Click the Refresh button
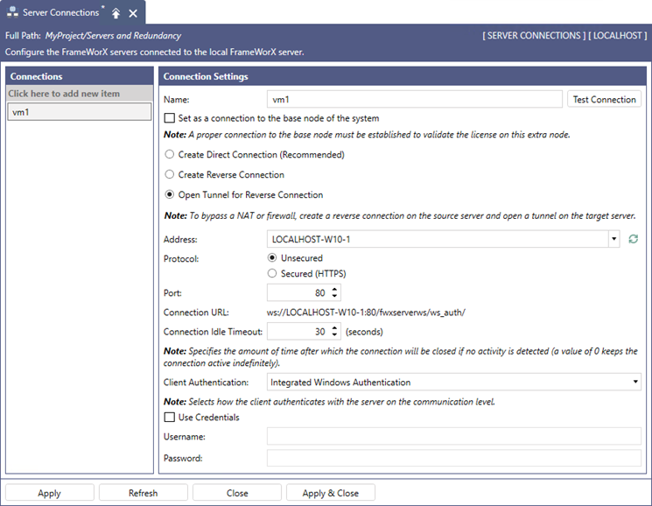 point(143,493)
